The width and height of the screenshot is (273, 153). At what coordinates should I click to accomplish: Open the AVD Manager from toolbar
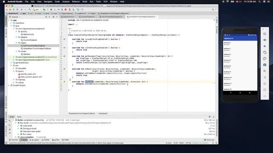[x=70, y=9]
